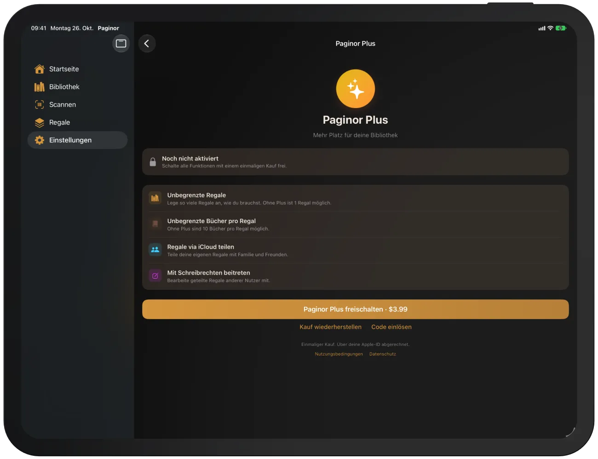
Task: Tap Code einlösen link
Action: tap(391, 327)
